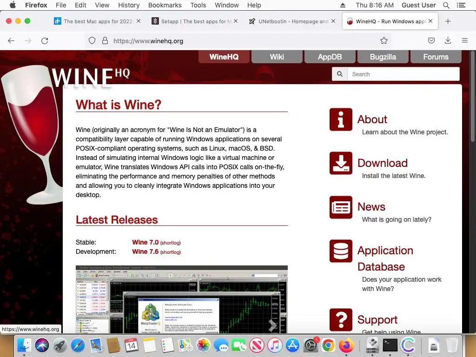Close the UNetbootin browser tab

click(x=333, y=21)
